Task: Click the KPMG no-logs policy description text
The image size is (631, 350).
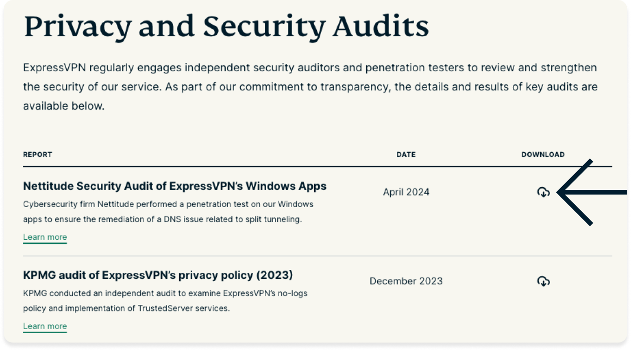Action: (x=165, y=301)
